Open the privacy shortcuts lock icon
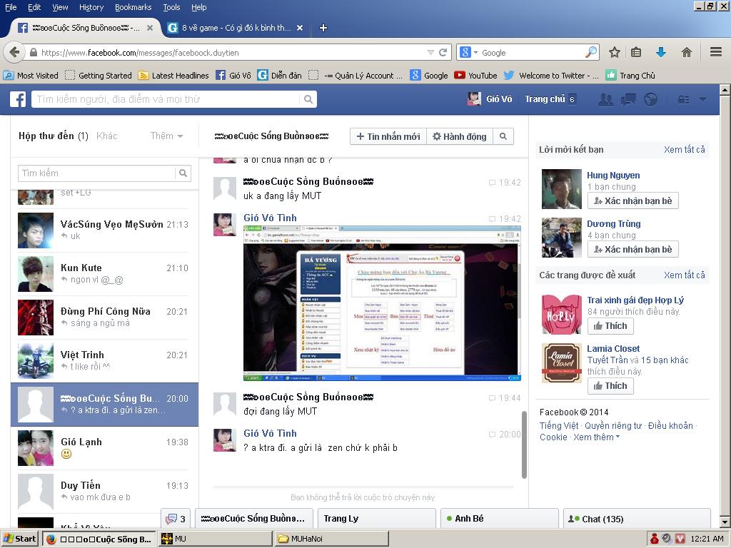The image size is (731, 548). [683, 99]
